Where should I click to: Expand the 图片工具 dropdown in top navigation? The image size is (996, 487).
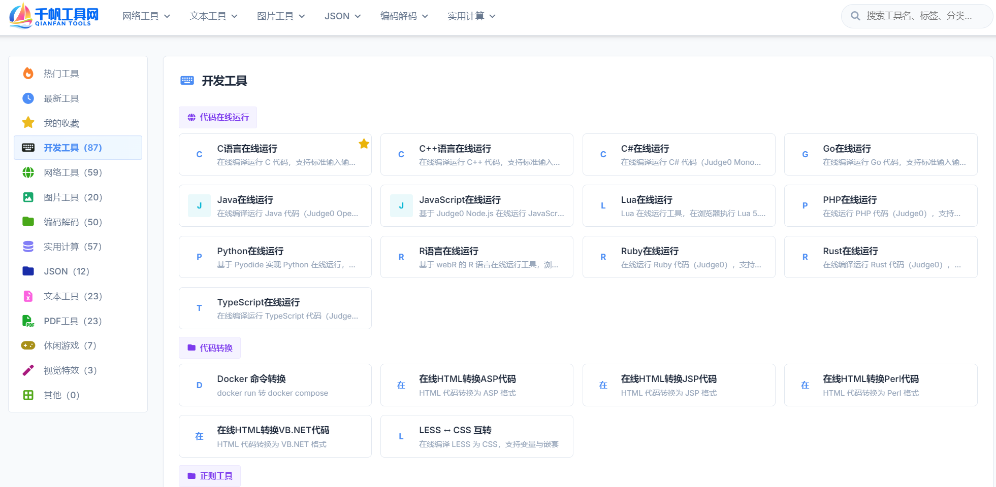click(x=281, y=16)
